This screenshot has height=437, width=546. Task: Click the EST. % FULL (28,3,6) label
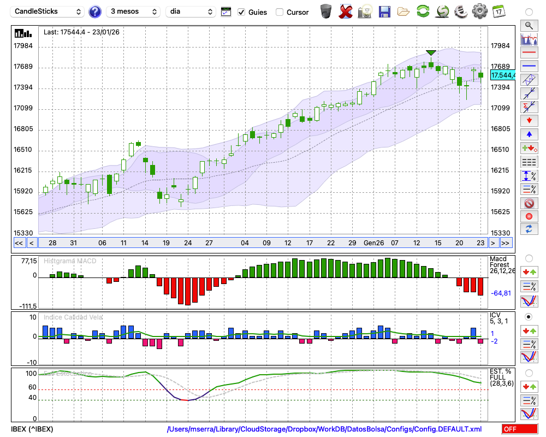[501, 377]
